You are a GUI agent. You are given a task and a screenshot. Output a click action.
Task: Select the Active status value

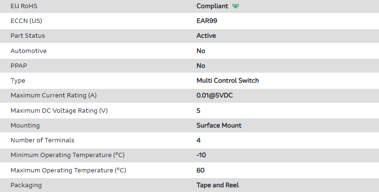pyautogui.click(x=206, y=36)
